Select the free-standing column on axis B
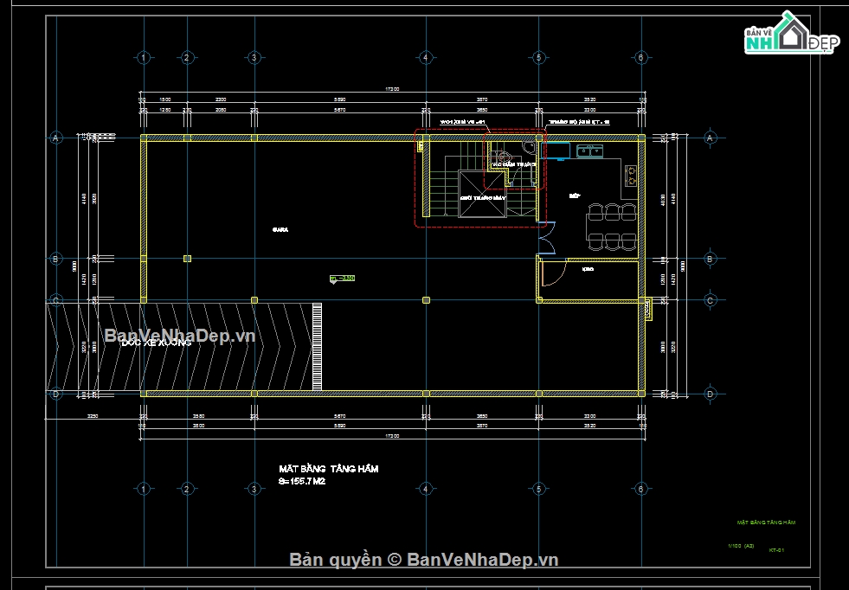The height and width of the screenshot is (590, 849). (187, 259)
